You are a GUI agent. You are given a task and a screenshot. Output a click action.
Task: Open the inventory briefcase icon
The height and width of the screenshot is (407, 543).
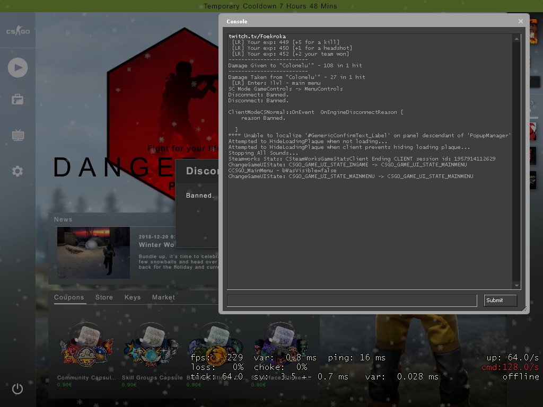(x=17, y=100)
